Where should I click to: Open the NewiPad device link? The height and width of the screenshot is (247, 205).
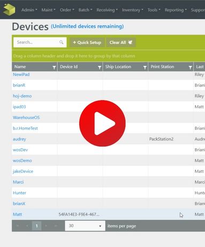21,75
